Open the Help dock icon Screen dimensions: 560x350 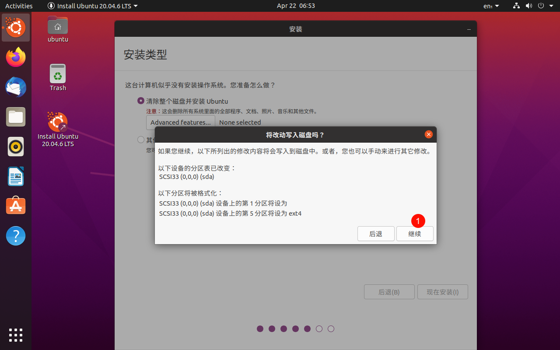16,236
